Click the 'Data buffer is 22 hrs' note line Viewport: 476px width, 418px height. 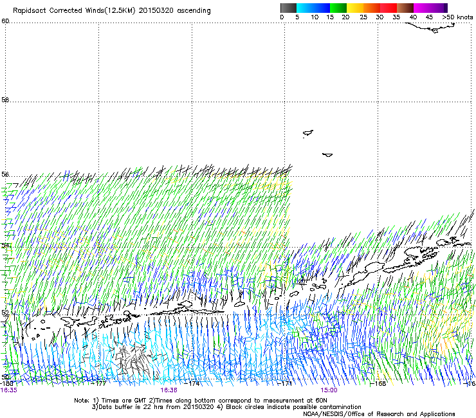pyautogui.click(x=226, y=407)
